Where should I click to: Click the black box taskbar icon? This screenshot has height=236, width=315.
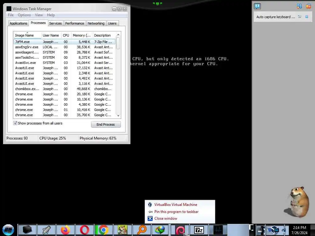point(27,230)
